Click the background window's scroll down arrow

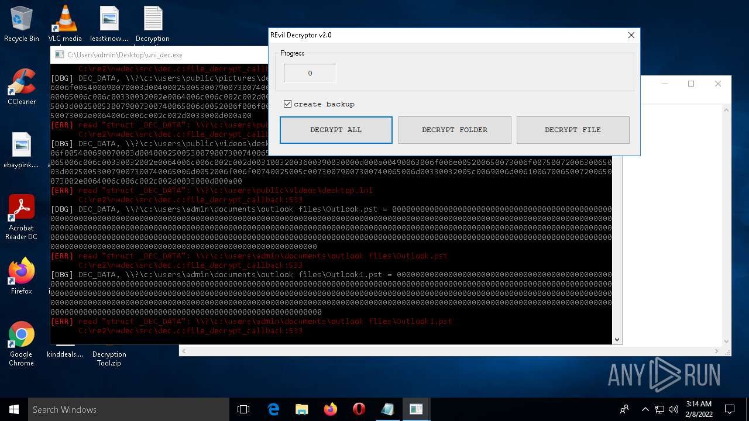pos(726,341)
